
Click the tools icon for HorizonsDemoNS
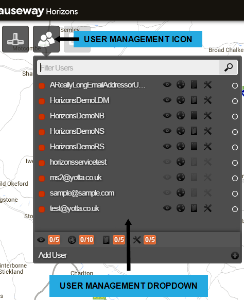[x=207, y=131]
